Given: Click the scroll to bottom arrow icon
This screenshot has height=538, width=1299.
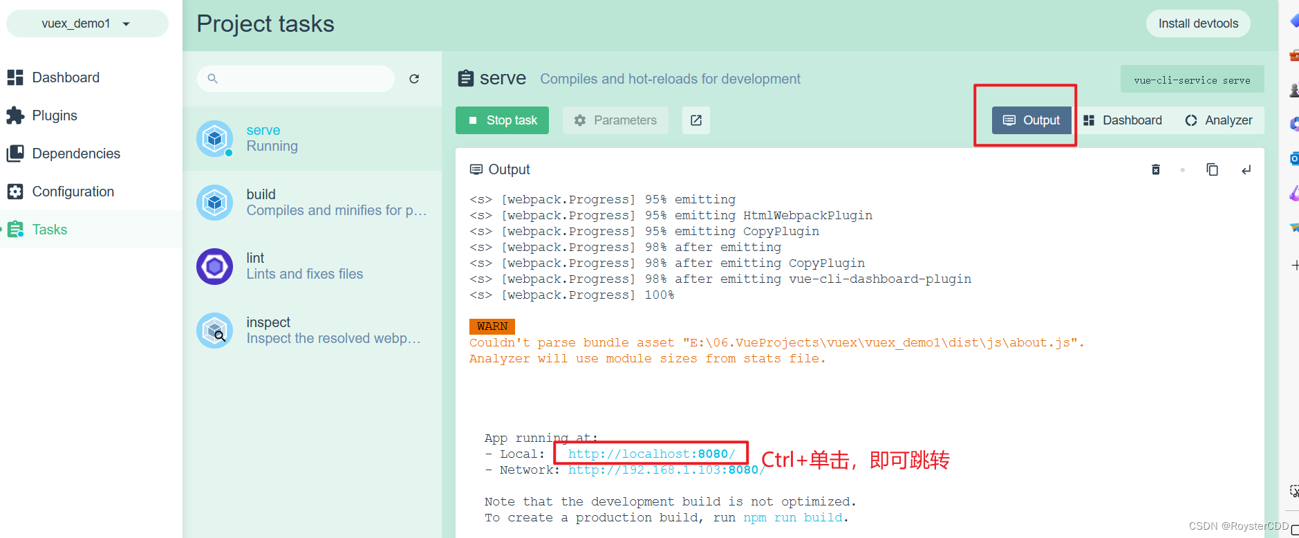Looking at the screenshot, I should (1246, 169).
